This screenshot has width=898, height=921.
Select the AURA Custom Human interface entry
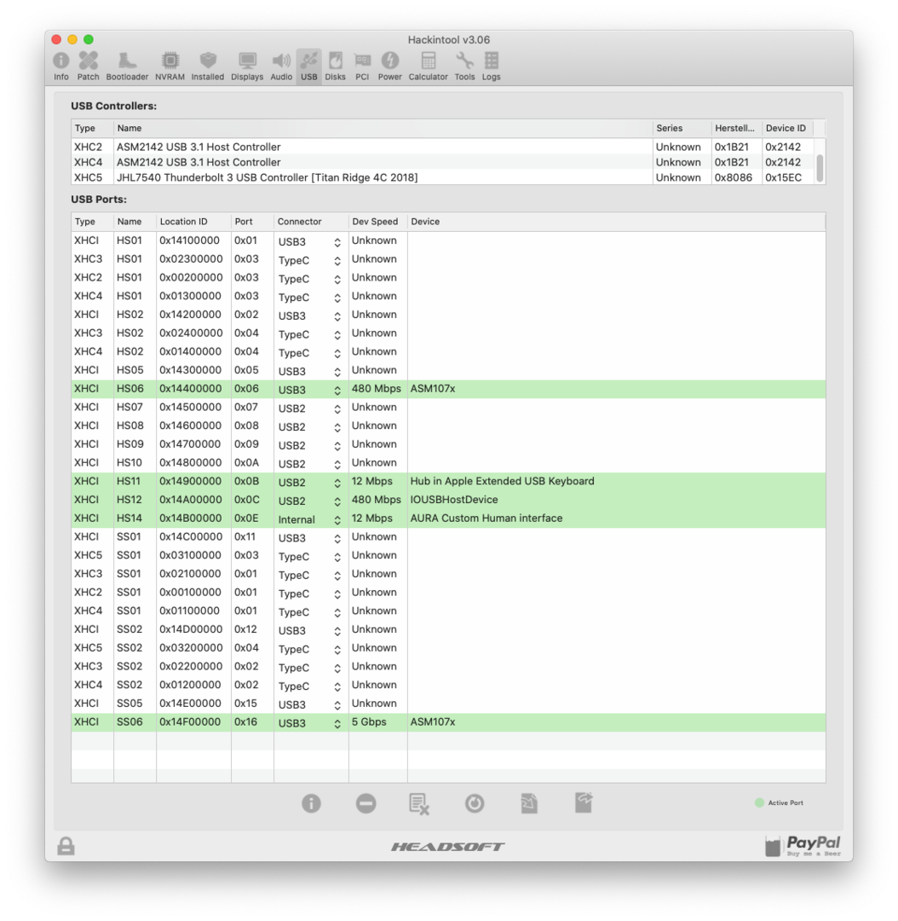pos(486,518)
